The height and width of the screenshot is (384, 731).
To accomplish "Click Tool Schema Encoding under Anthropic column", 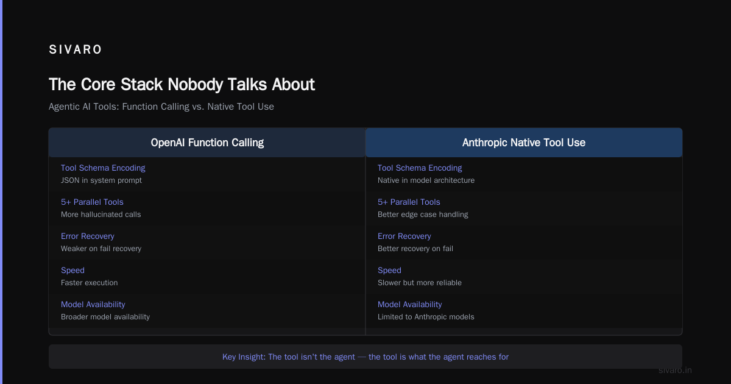I will [x=420, y=168].
